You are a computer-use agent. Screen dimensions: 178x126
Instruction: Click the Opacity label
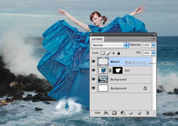pyautogui.click(x=135, y=45)
